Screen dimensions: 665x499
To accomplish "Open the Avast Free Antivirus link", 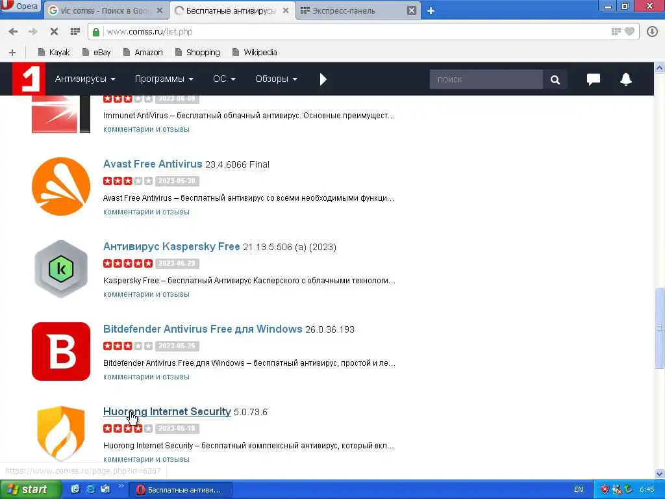I will 153,164.
